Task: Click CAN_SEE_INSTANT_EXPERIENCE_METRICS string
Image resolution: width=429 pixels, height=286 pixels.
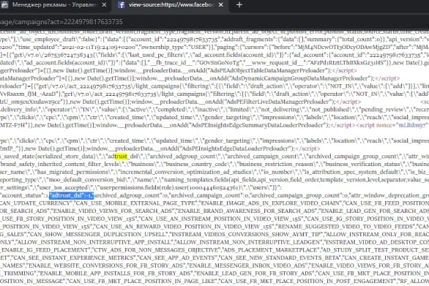Action: 74,257
